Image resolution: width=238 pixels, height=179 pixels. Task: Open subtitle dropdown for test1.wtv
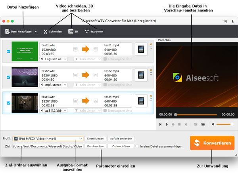point(88,59)
